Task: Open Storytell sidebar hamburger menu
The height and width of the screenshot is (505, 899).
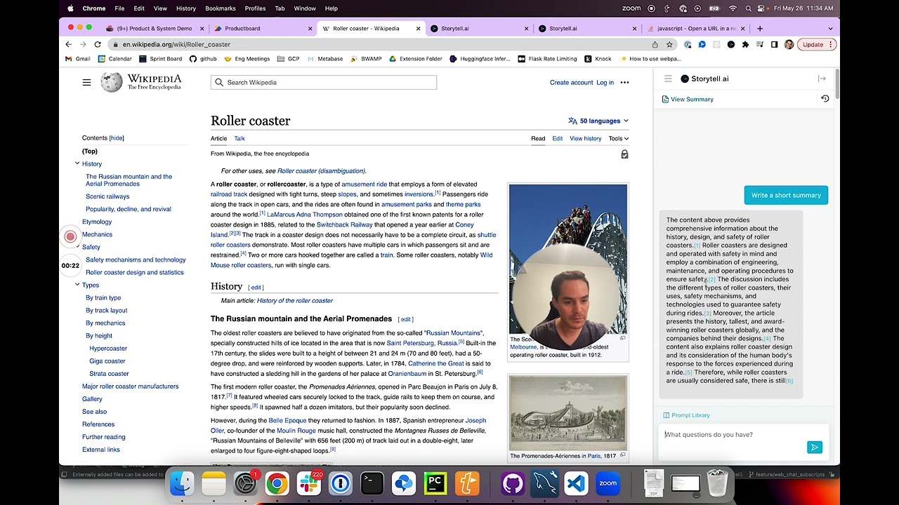Action: (668, 79)
